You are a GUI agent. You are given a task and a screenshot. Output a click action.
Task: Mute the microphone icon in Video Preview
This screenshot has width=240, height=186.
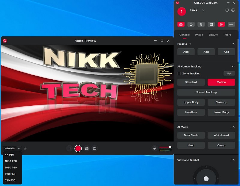tap(154, 148)
